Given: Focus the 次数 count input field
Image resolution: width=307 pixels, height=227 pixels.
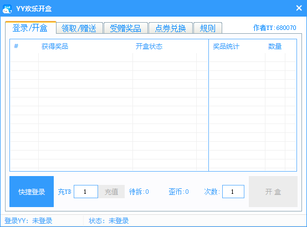Looking at the screenshot, I should pos(233,192).
